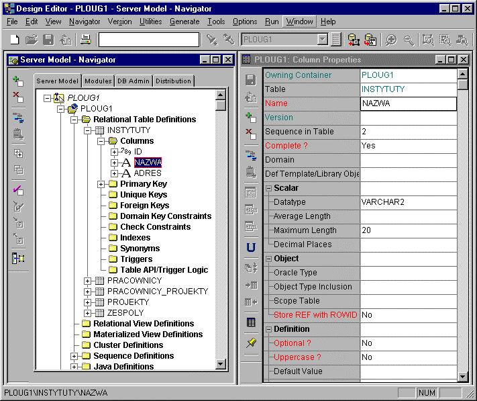
Task: Click the text editor icon above ASCII icon
Action: (x=251, y=192)
